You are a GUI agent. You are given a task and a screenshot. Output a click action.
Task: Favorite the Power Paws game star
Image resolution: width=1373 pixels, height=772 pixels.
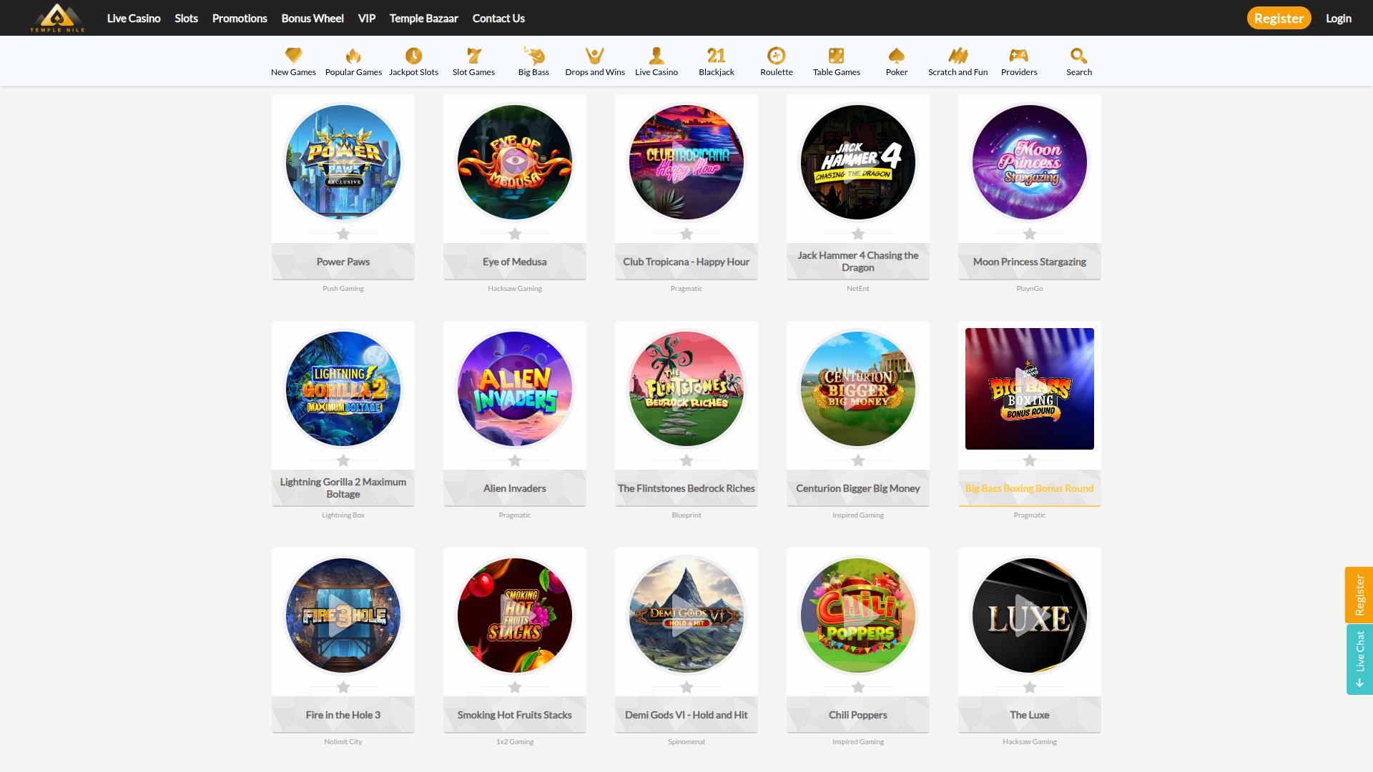[343, 233]
